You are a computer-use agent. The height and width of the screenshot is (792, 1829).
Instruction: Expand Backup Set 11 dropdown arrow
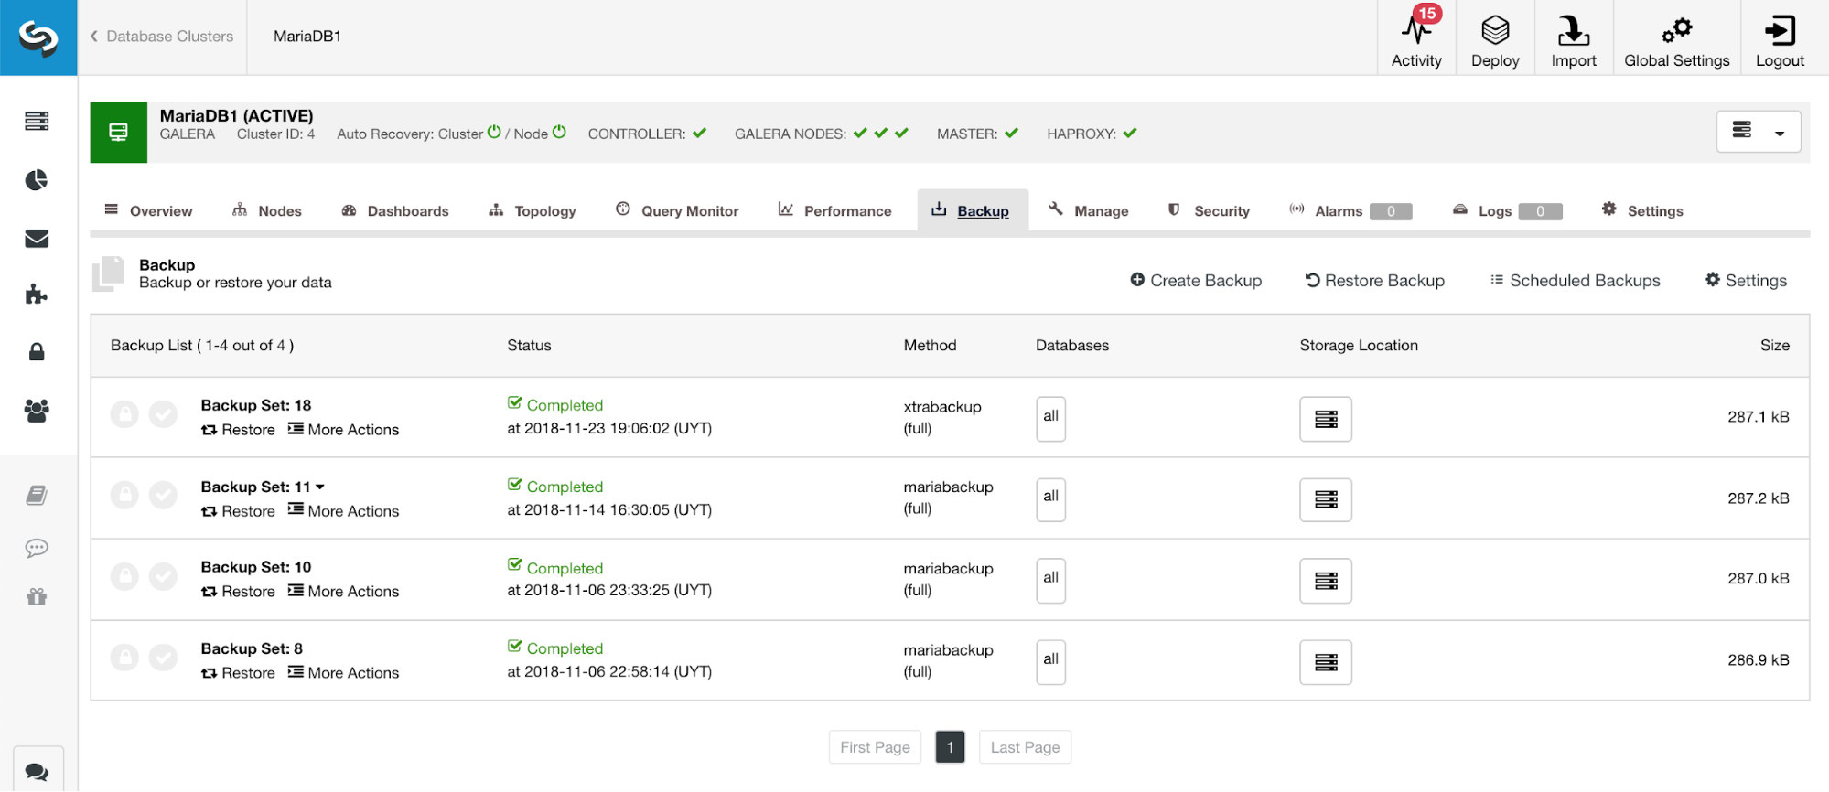point(320,487)
